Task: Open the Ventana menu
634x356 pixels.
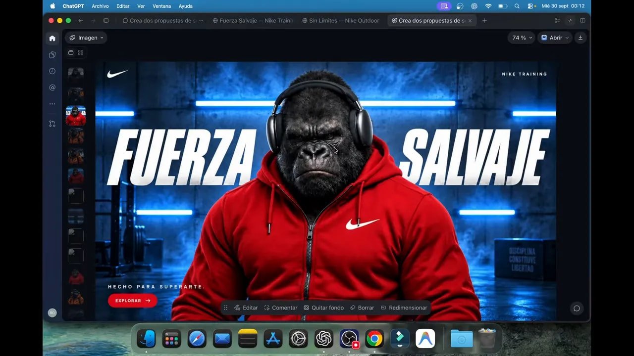Action: pos(161,6)
